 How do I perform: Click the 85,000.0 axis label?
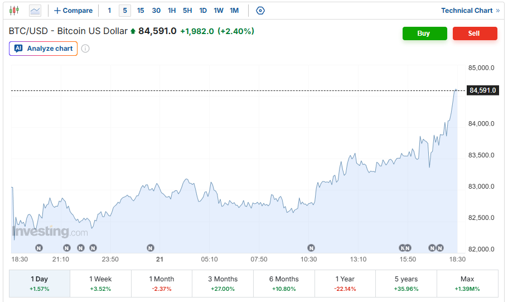point(481,68)
